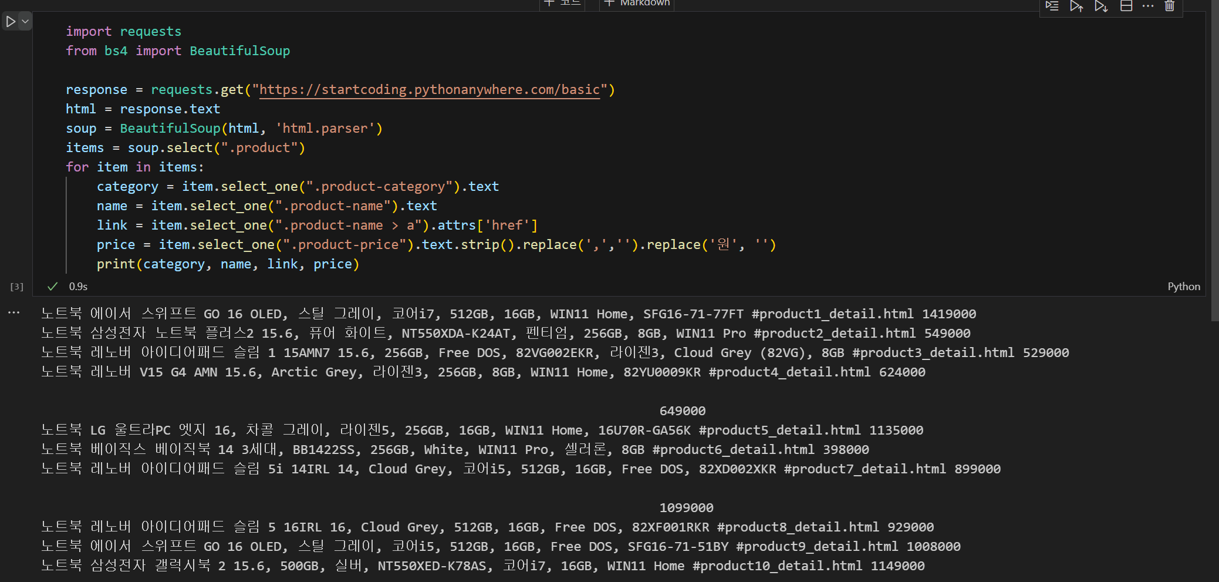Open the startcoding.pythonanywhere.com URL link
Screen dimensions: 1219x582
[430, 90]
